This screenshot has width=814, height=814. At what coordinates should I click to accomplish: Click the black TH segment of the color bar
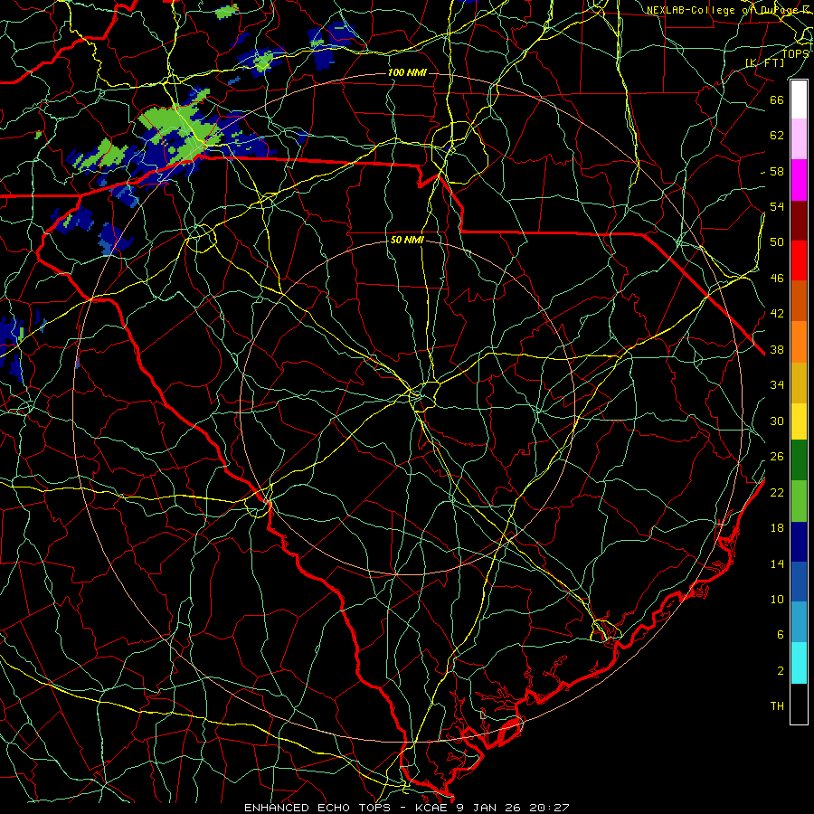click(799, 704)
